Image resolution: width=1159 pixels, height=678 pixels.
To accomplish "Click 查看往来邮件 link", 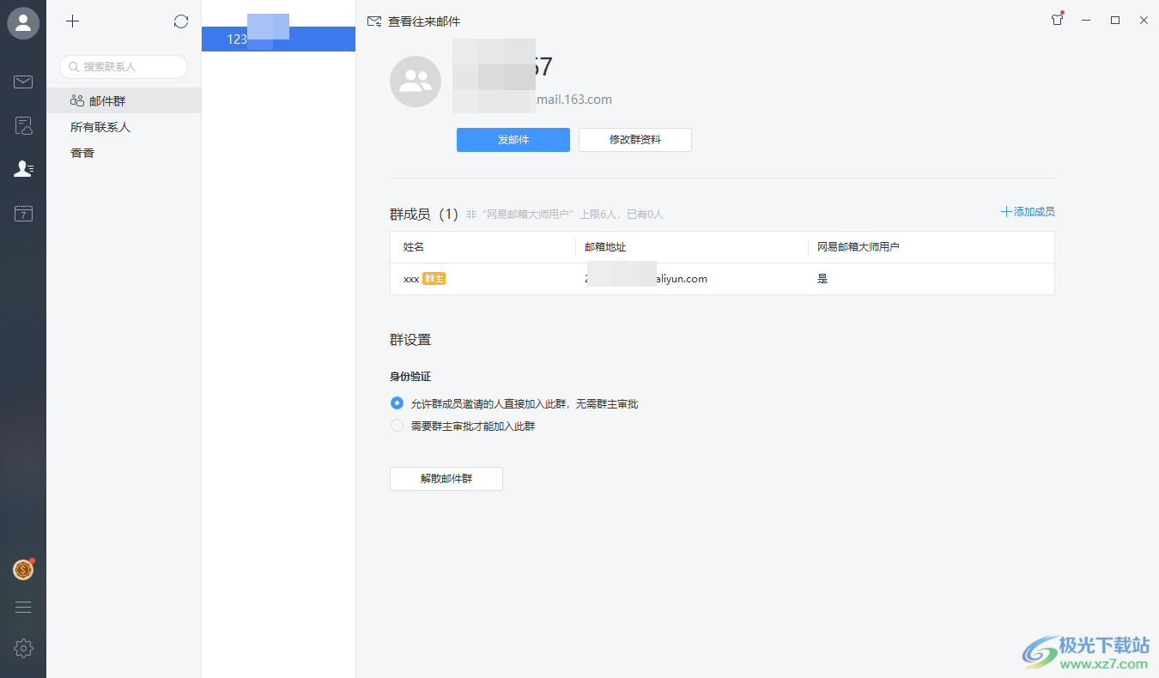I will [413, 21].
